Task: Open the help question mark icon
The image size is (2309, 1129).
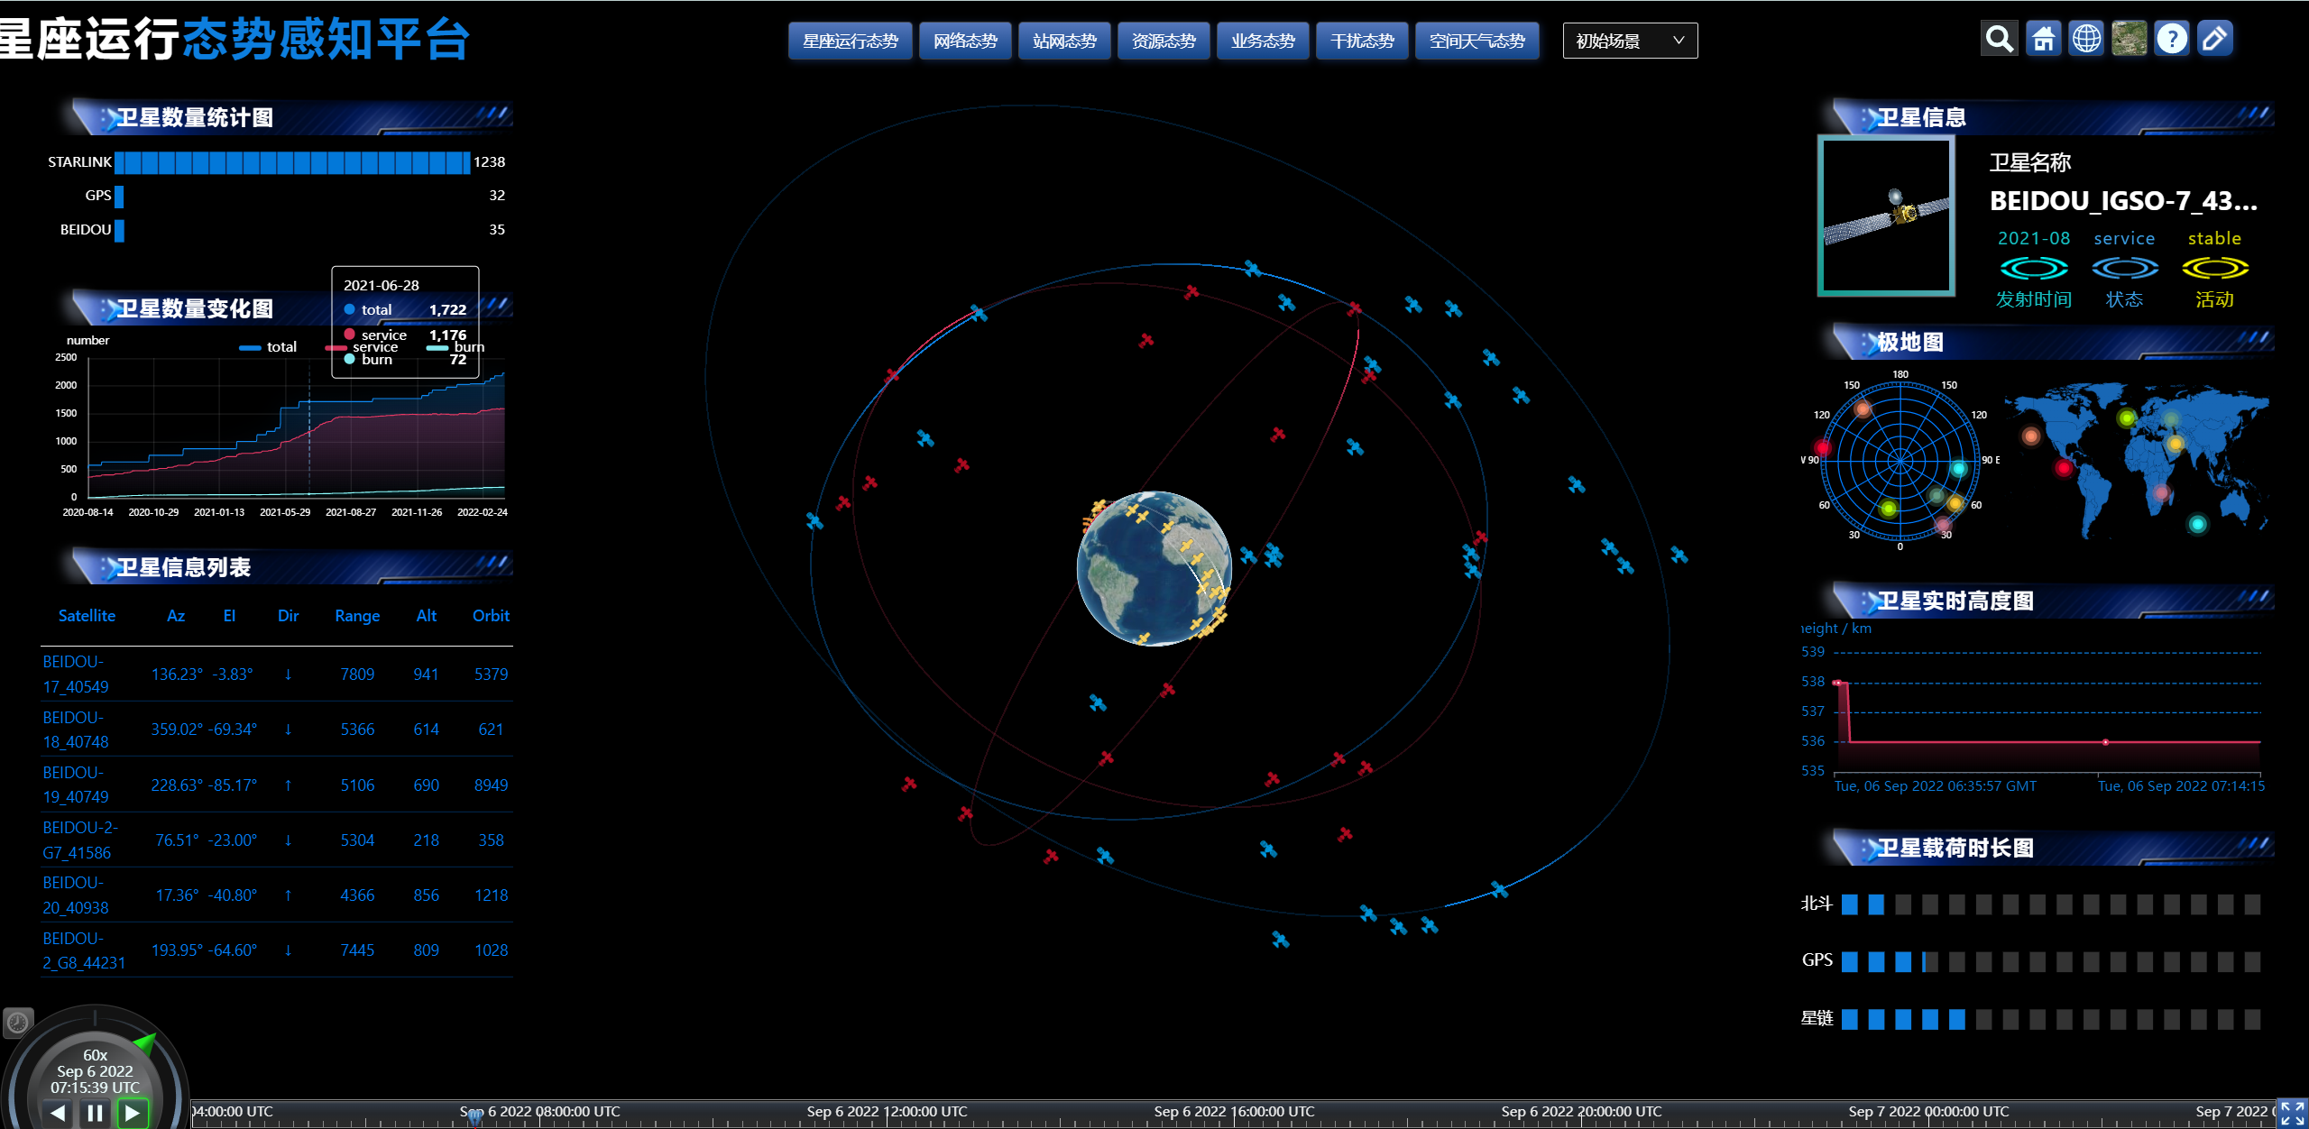Action: coord(2172,40)
